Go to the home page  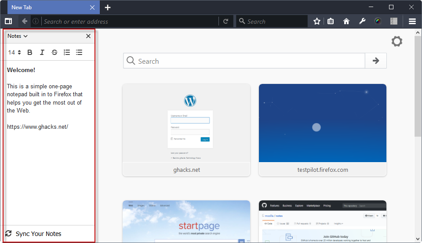click(x=346, y=21)
